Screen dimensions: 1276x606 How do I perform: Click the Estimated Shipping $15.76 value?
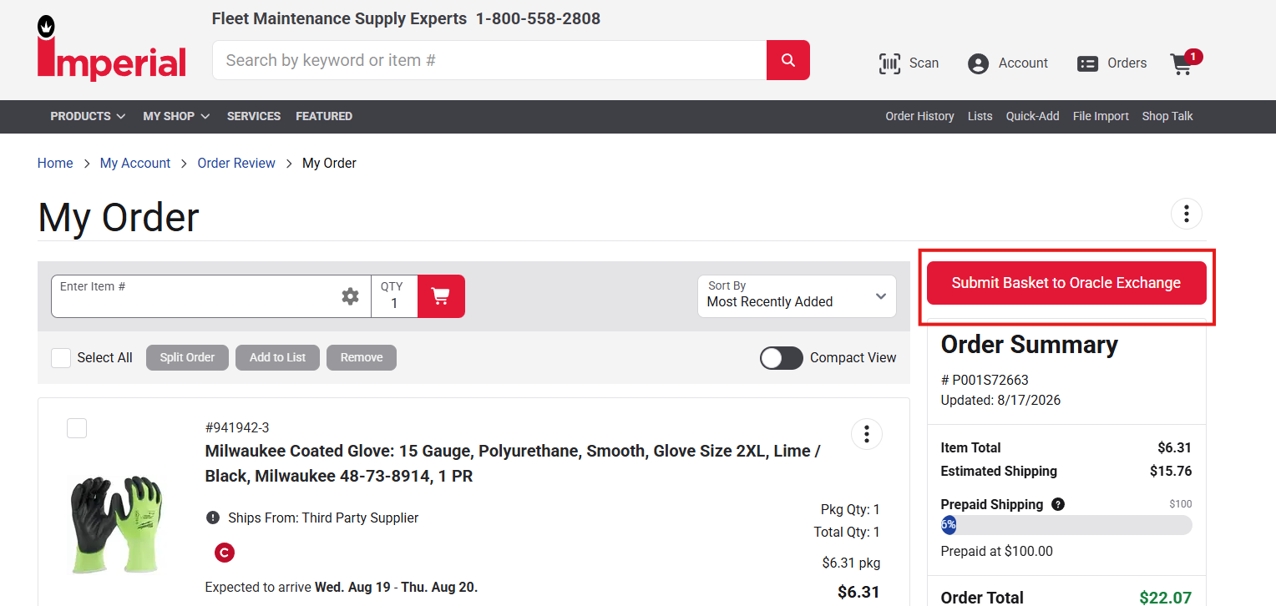click(x=1171, y=471)
